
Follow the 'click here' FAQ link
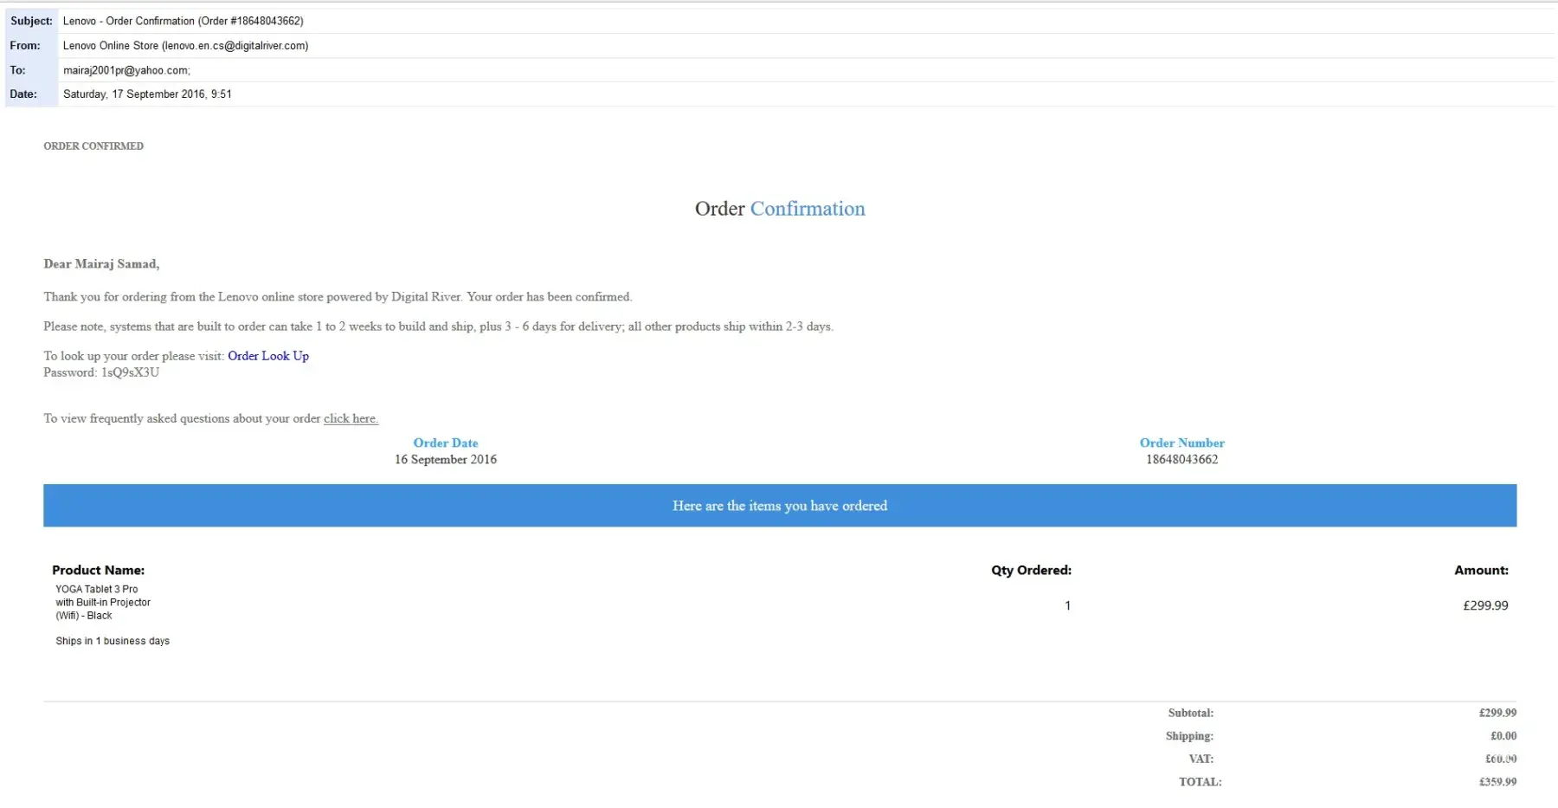point(351,418)
